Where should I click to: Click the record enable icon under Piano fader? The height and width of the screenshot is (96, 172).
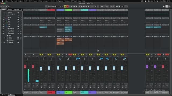pos(59,88)
